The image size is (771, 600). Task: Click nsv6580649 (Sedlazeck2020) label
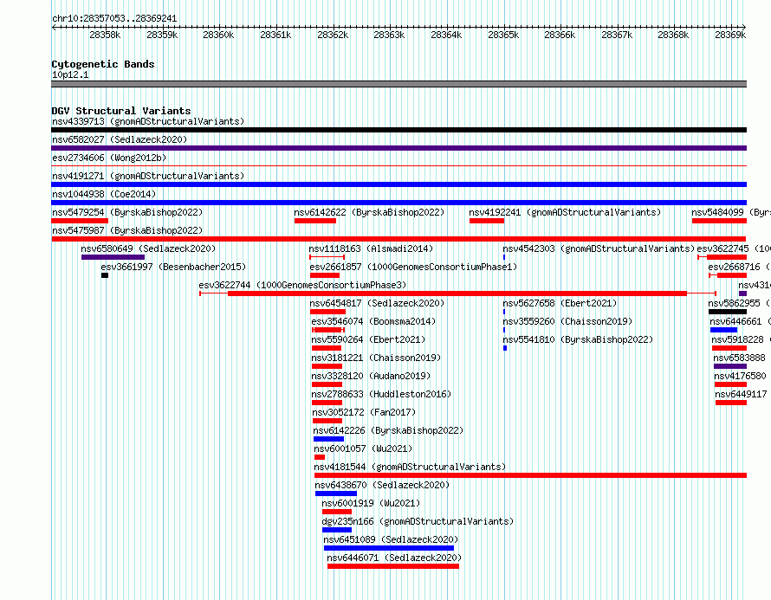(x=148, y=248)
